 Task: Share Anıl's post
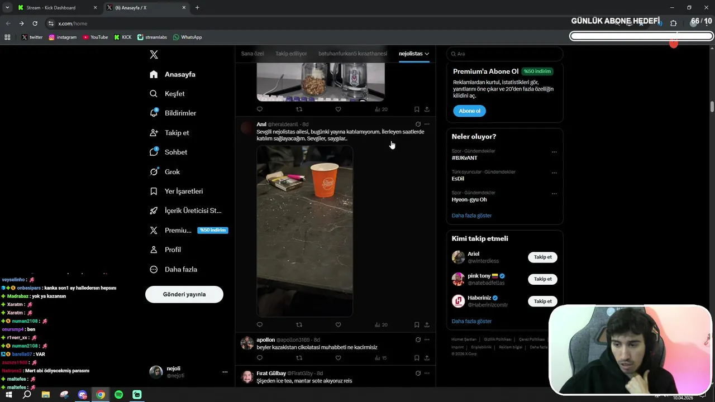[x=427, y=324]
